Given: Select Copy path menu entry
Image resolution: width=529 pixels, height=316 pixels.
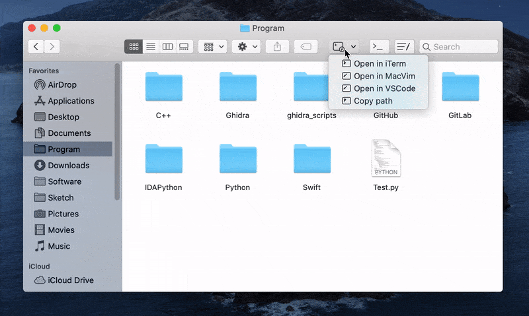Looking at the screenshot, I should tap(372, 101).
